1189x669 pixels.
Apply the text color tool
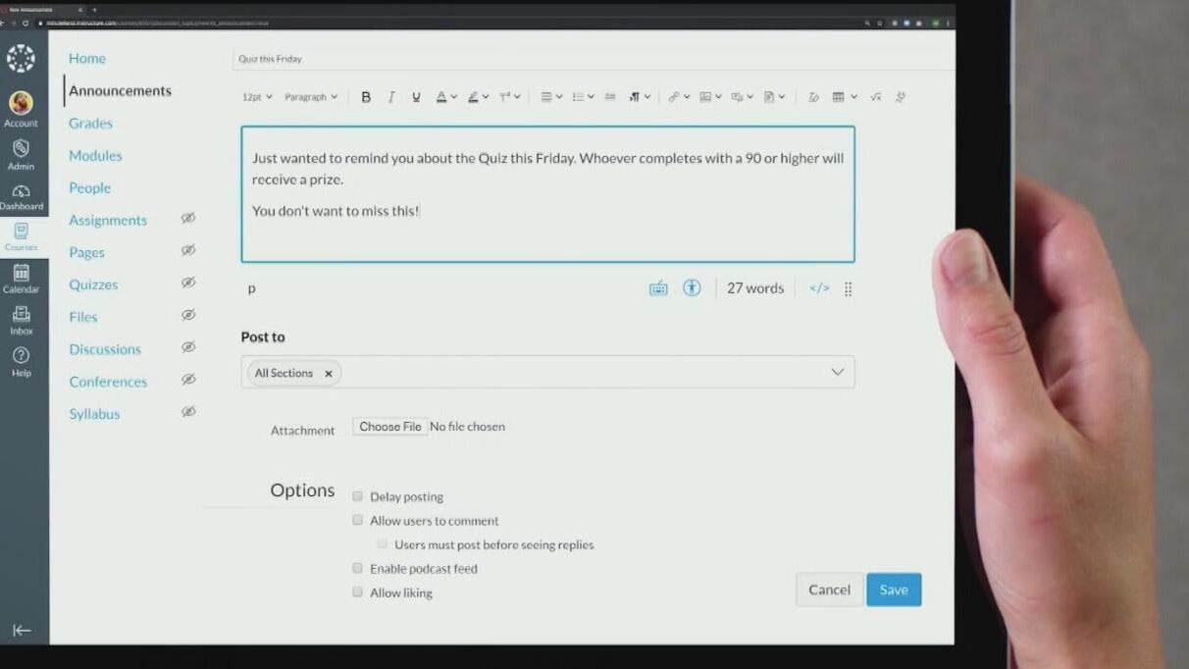[441, 97]
